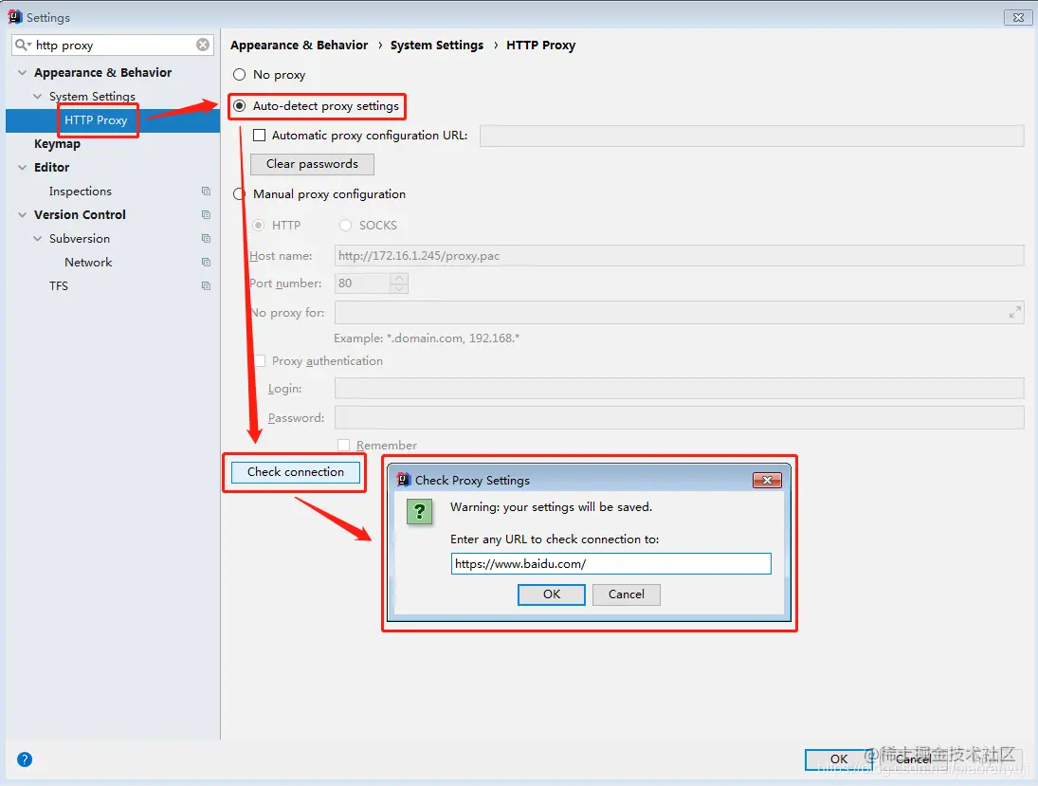The width and height of the screenshot is (1038, 786).
Task: Click Cancel at the Settings window bottom
Action: [914, 759]
